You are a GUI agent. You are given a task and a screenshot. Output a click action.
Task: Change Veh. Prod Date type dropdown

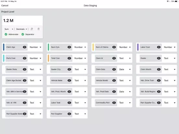click(x=125, y=92)
